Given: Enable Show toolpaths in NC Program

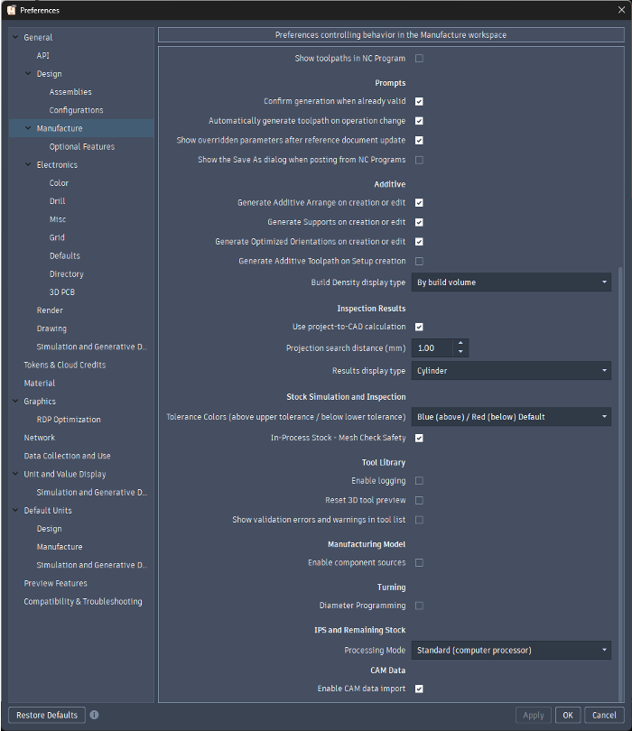Looking at the screenshot, I should click(419, 59).
